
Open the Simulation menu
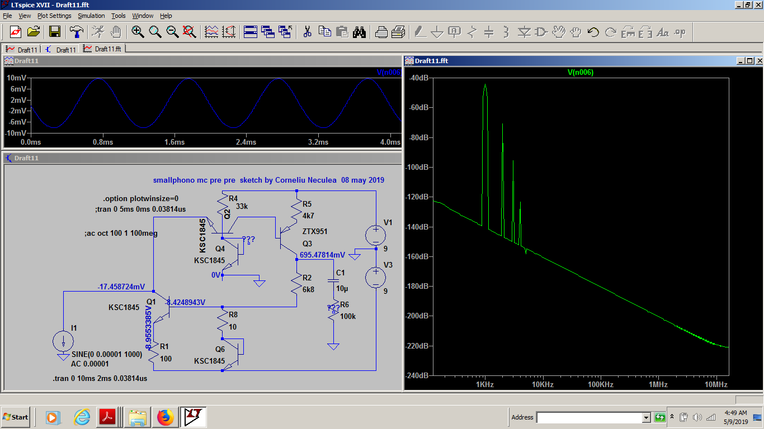tap(91, 16)
